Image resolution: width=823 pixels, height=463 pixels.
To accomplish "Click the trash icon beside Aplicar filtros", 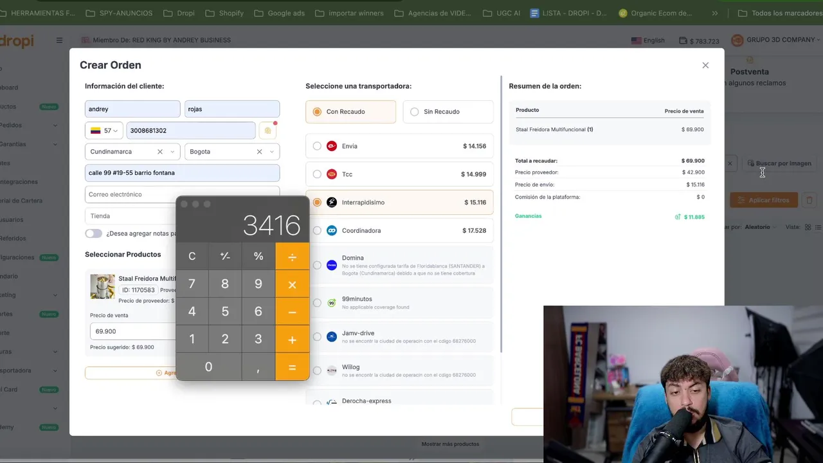I will [x=809, y=200].
